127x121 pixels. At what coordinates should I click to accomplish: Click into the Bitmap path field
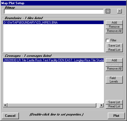[x=54, y=12]
